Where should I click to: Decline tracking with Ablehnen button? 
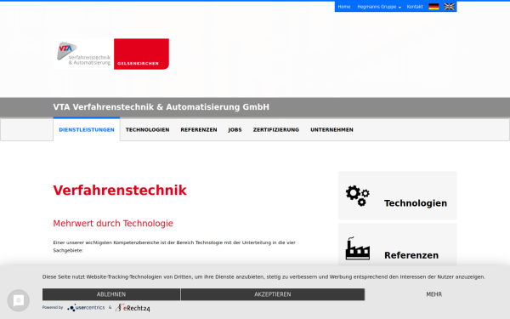point(111,294)
